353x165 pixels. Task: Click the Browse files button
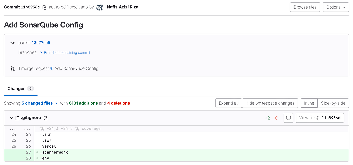[305, 7]
